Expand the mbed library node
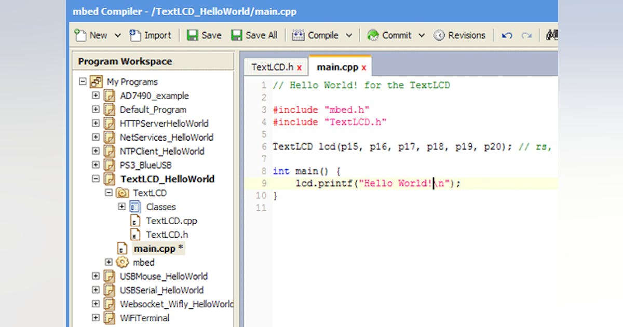The height and width of the screenshot is (327, 623). click(109, 262)
